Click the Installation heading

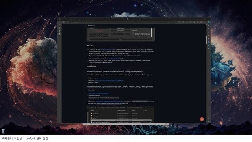(91, 67)
